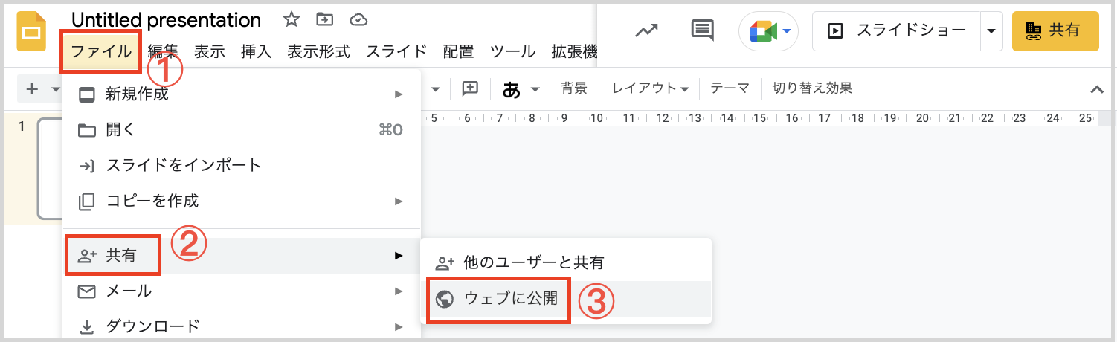1117x342 pixels.
Task: Click the 切り替え効果 toolbar button
Action: tap(812, 88)
